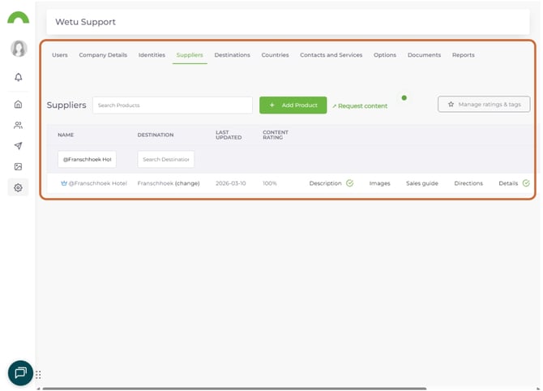Open the Contacts and Services tab
This screenshot has height=391, width=543.
pos(331,55)
